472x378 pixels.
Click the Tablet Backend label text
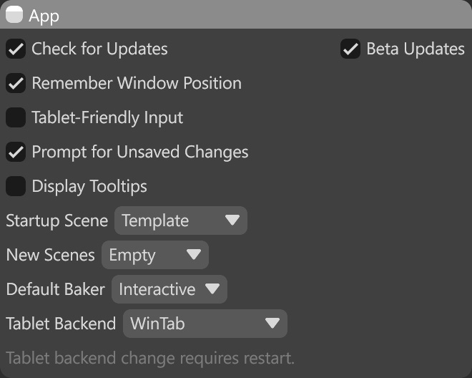(61, 324)
